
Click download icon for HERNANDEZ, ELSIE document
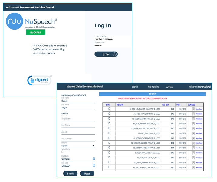pos(193,123)
